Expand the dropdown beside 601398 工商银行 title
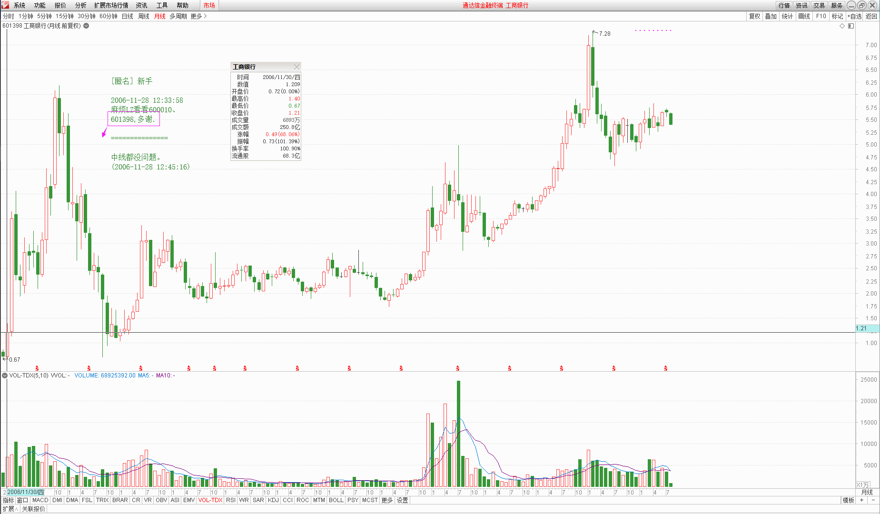The image size is (880, 514). [x=86, y=26]
